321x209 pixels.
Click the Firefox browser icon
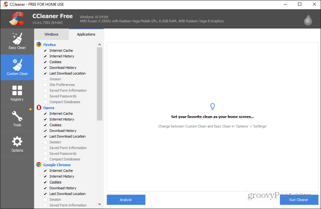[39, 45]
